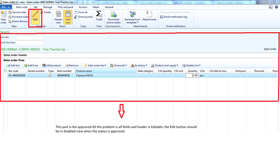Click the Edit pencil icon

[35, 14]
